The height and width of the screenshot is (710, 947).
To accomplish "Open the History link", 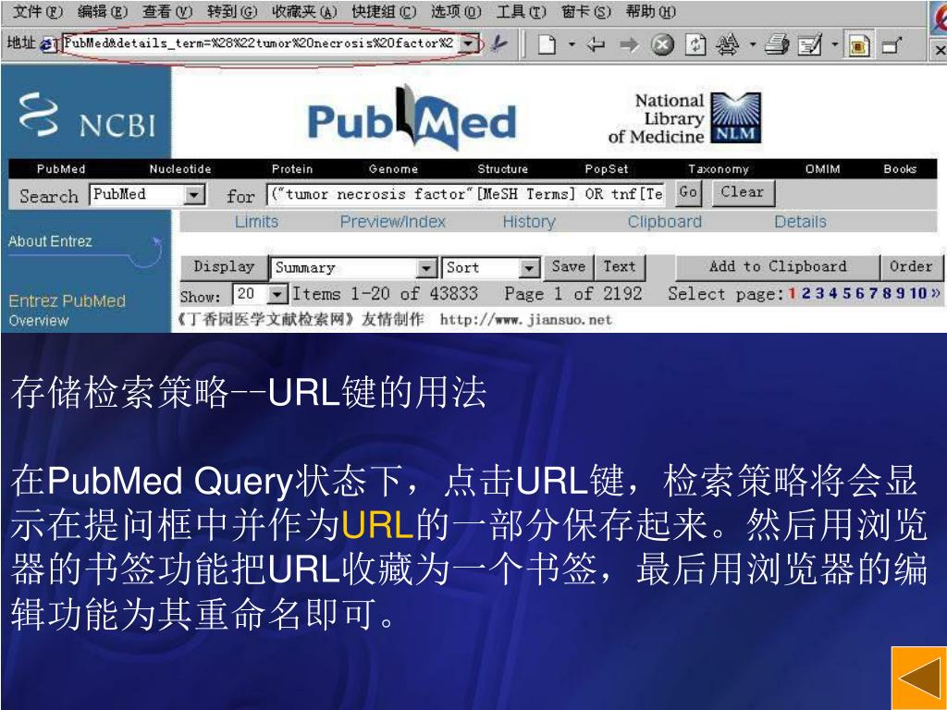I will 529,222.
